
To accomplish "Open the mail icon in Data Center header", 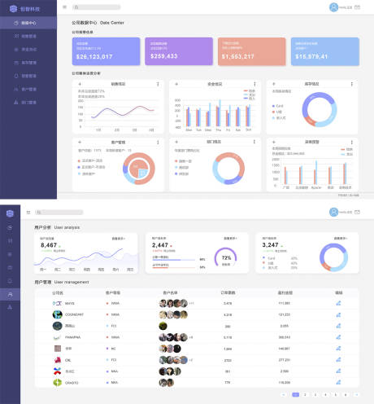I will pos(357,7).
